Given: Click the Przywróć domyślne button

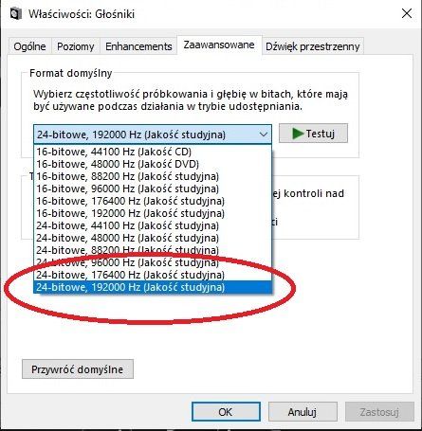Looking at the screenshot, I should (78, 368).
